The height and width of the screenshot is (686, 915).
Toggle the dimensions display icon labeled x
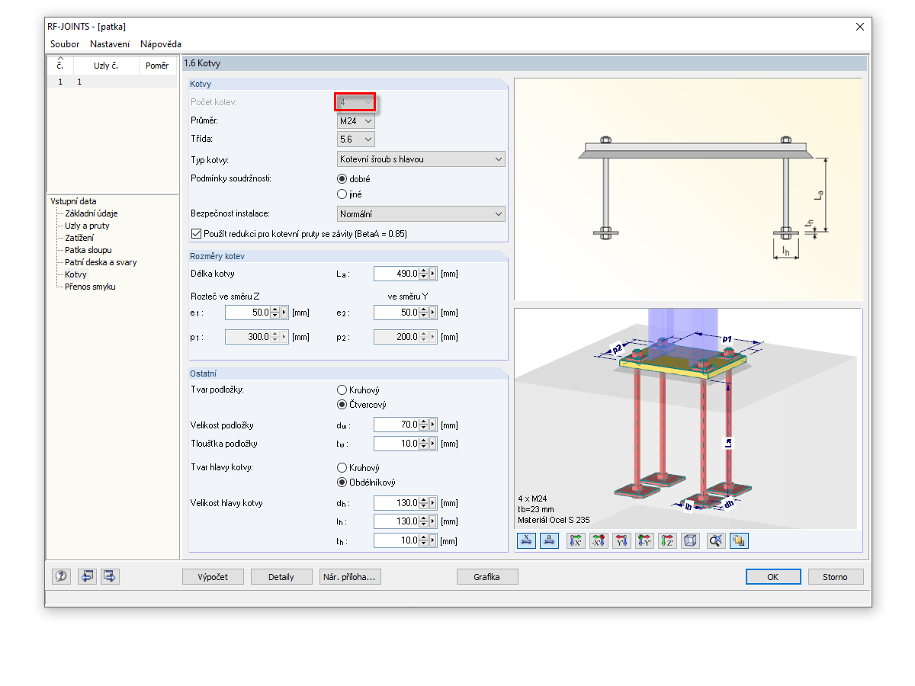pos(527,540)
